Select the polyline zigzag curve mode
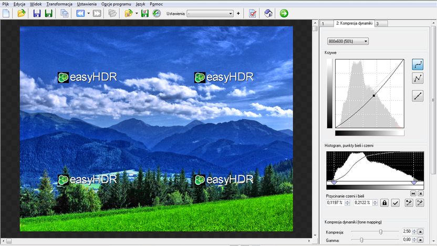The image size is (437, 246). point(418,78)
